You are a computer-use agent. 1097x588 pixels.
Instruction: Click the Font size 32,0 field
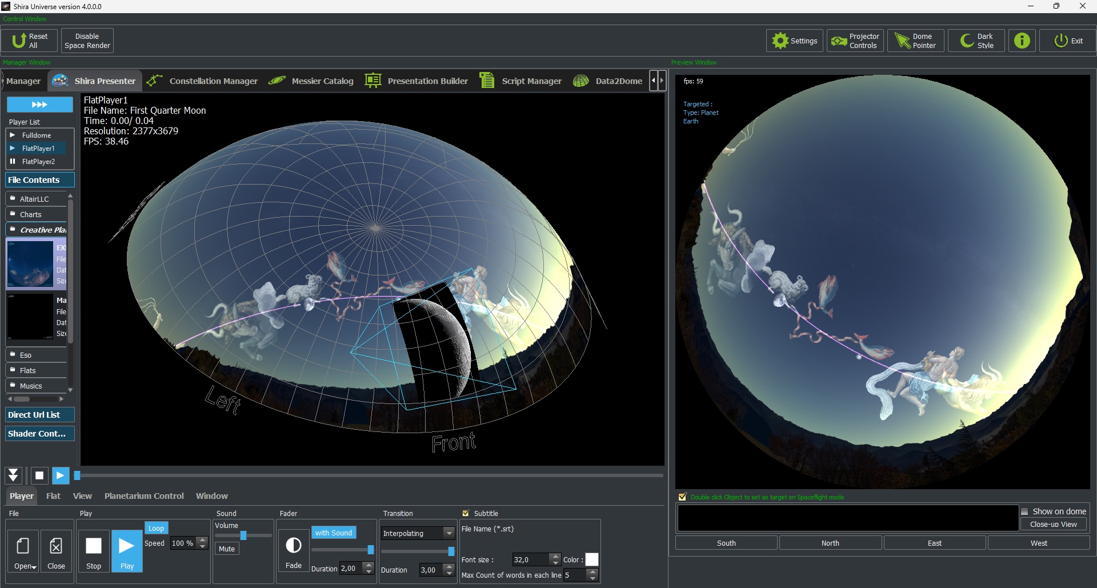531,559
